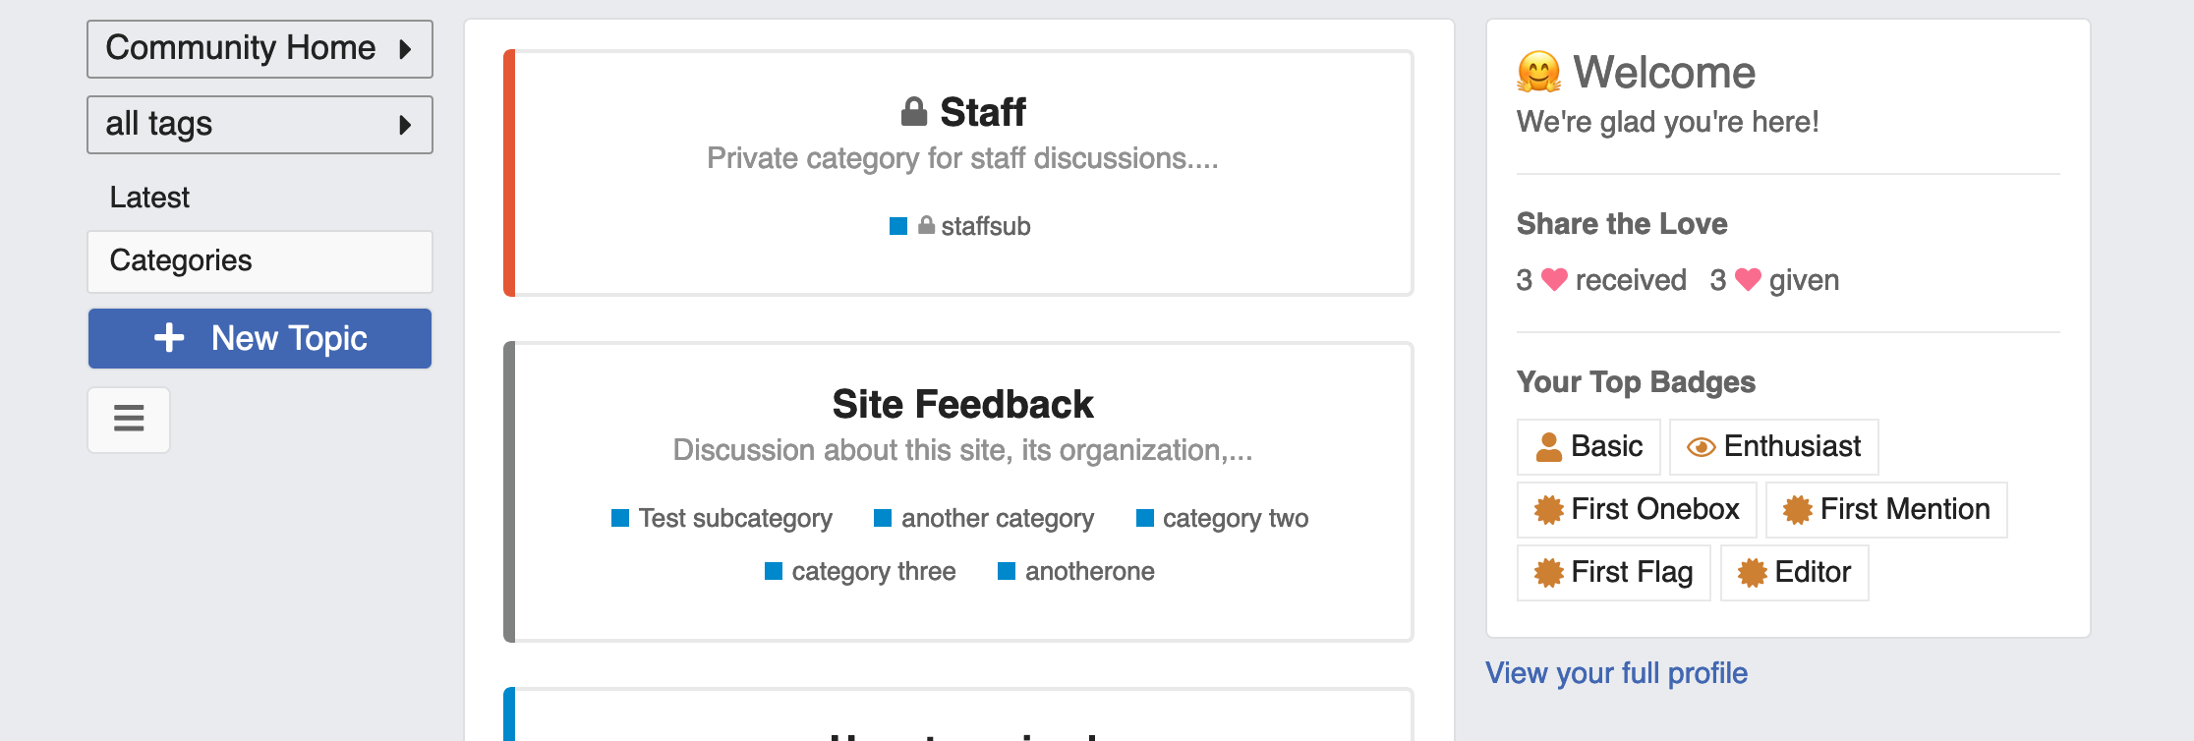Image resolution: width=2194 pixels, height=741 pixels.
Task: Open View your full profile link
Action: pos(1616,673)
